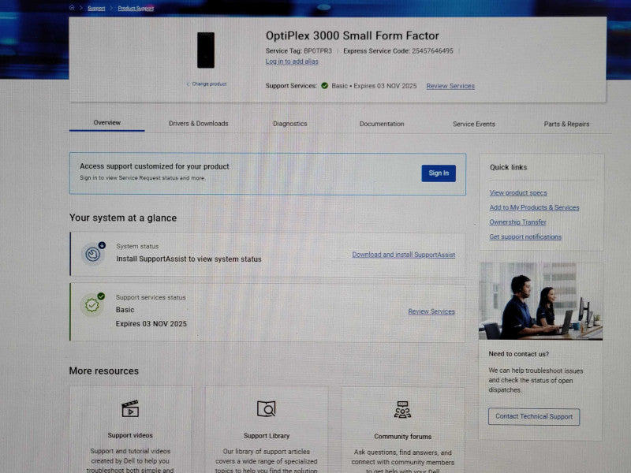Image resolution: width=631 pixels, height=473 pixels.
Task: Click the Community forums people icon
Action: 402,409
